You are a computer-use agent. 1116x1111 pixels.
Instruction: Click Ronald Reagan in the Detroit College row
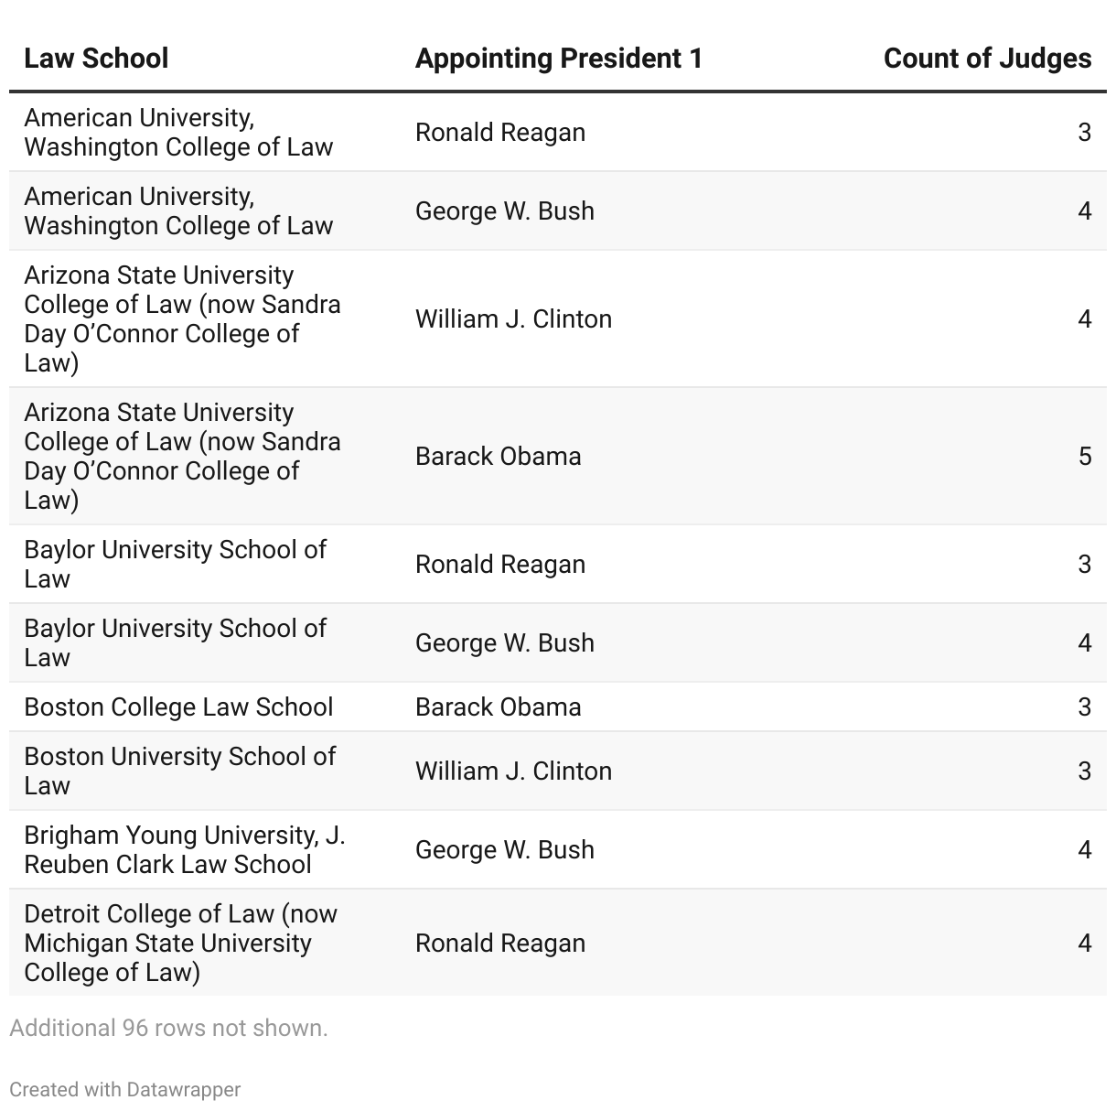pos(499,943)
